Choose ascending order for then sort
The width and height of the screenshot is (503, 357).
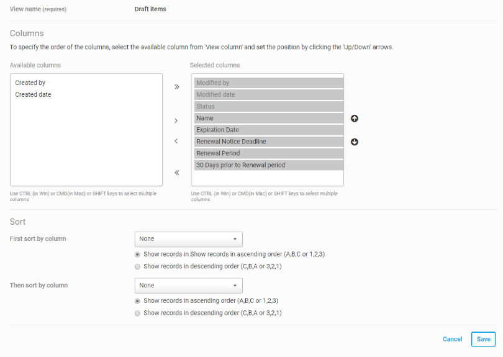click(137, 301)
